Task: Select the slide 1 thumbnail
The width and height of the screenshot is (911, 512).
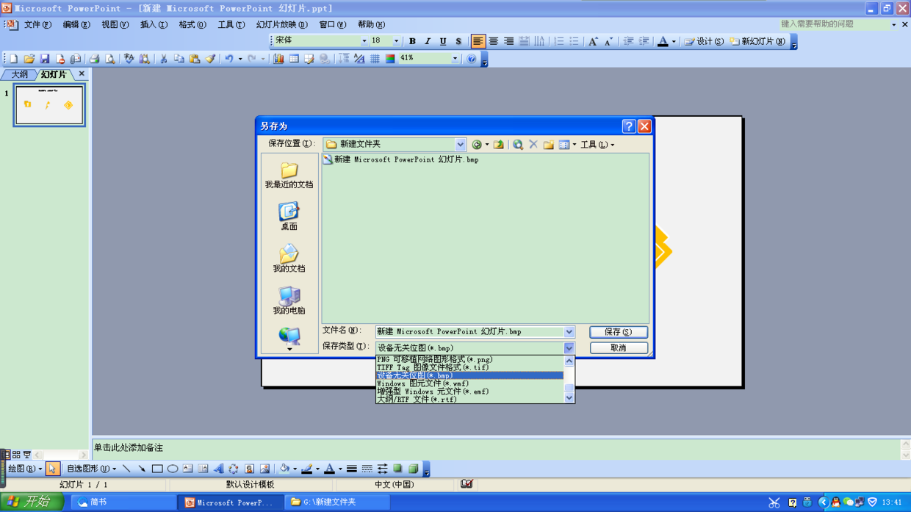Action: 49,104
